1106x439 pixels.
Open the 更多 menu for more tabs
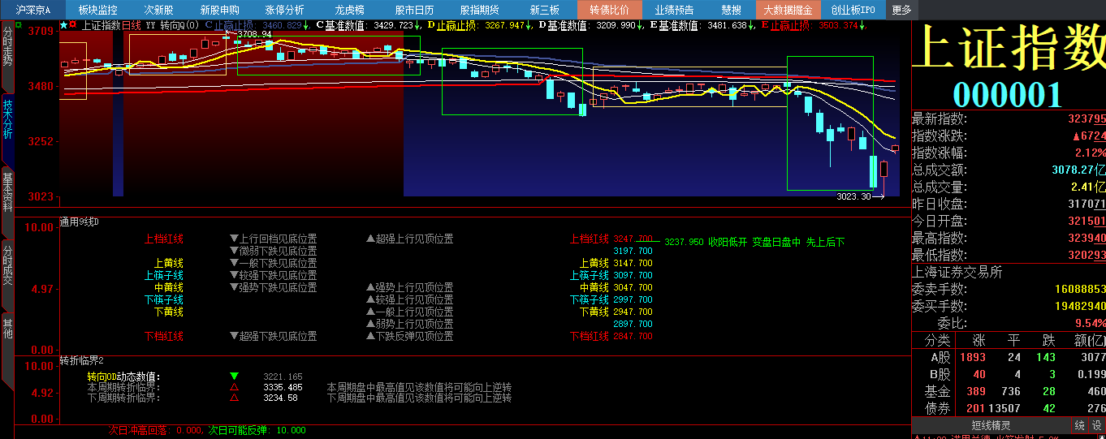click(901, 10)
